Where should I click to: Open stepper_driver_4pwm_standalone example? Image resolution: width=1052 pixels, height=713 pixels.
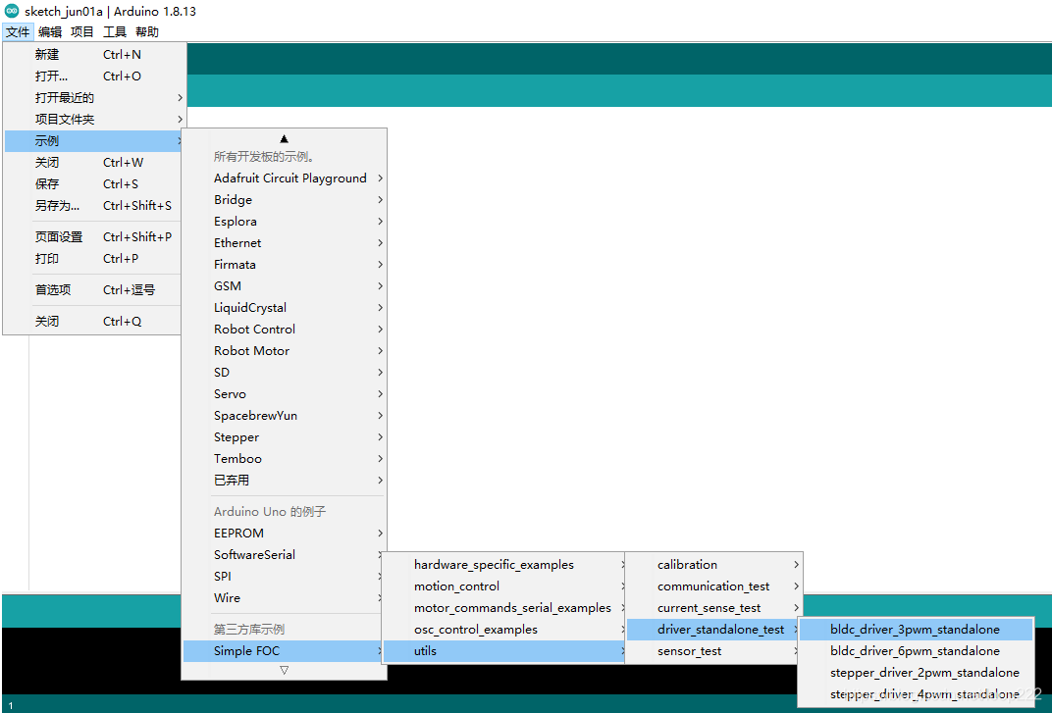(917, 694)
